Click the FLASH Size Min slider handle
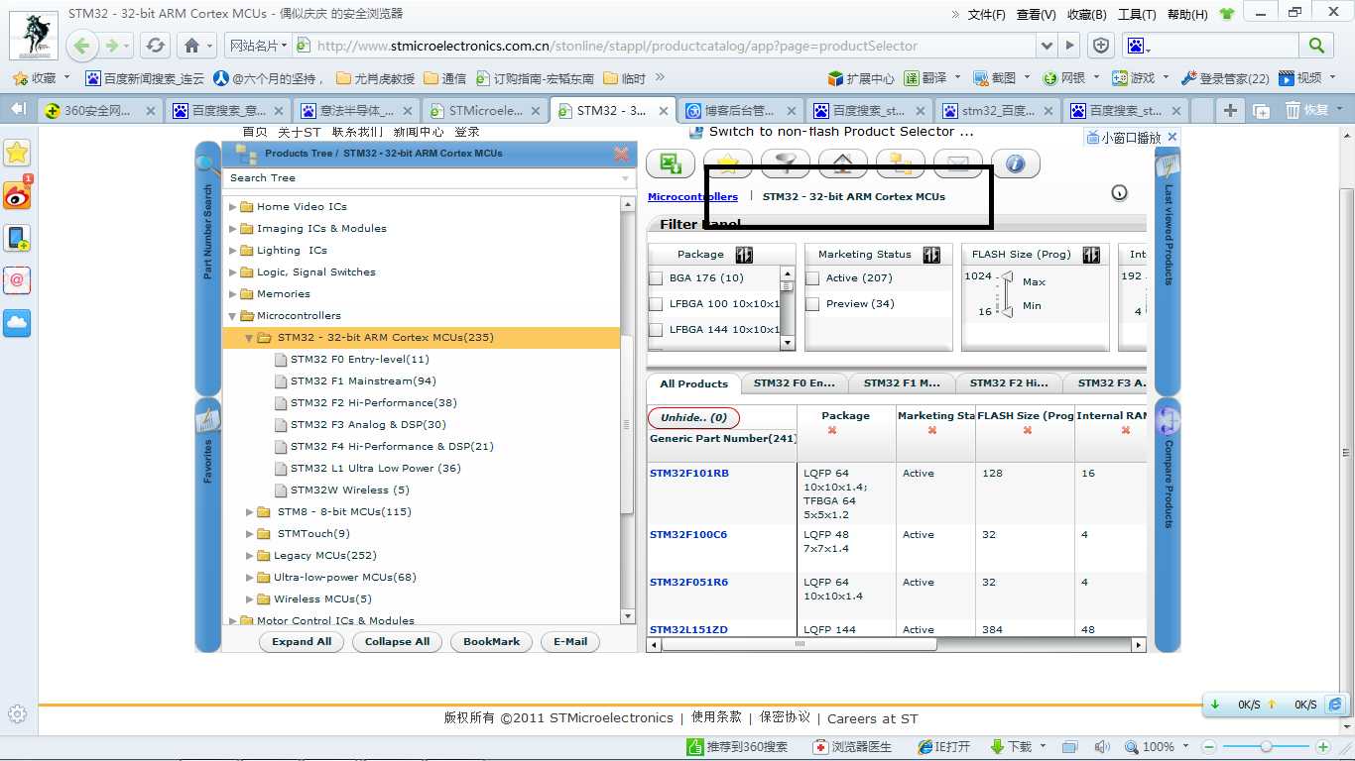Image resolution: width=1355 pixels, height=761 pixels. tap(1007, 311)
